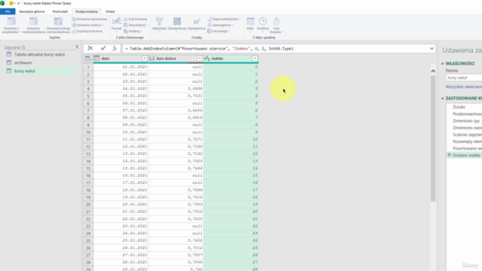Click Scal kolumny

(136, 19)
